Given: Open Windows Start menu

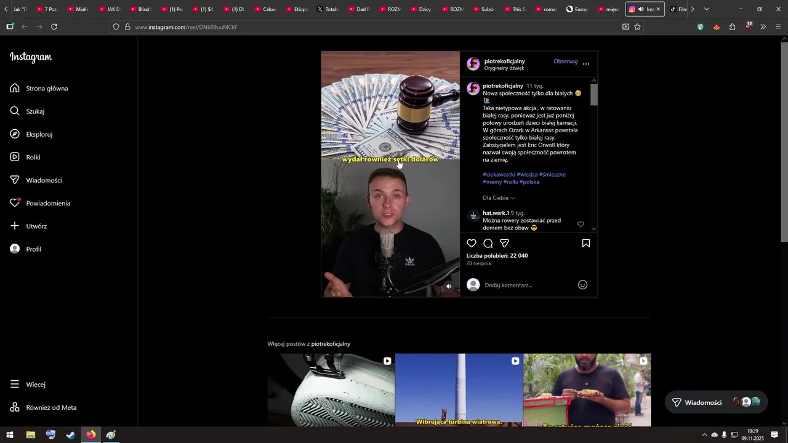Looking at the screenshot, I should click(x=10, y=435).
